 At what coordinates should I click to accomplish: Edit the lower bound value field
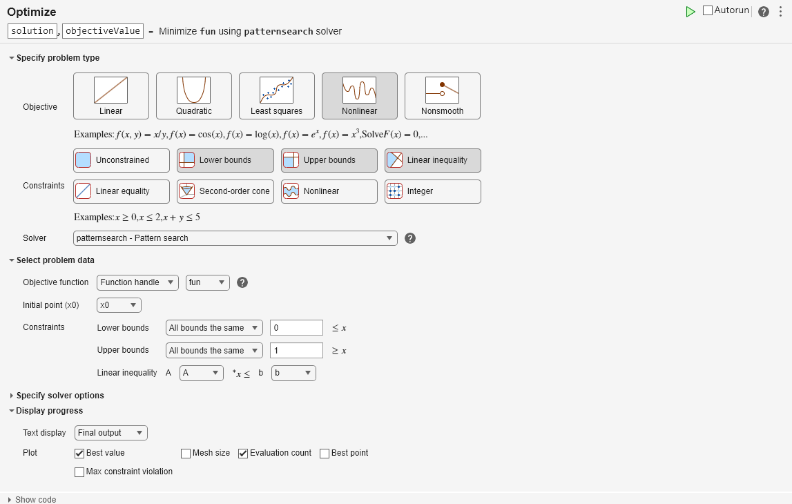[x=296, y=327]
